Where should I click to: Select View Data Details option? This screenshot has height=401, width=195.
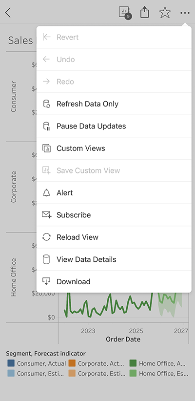click(114, 259)
